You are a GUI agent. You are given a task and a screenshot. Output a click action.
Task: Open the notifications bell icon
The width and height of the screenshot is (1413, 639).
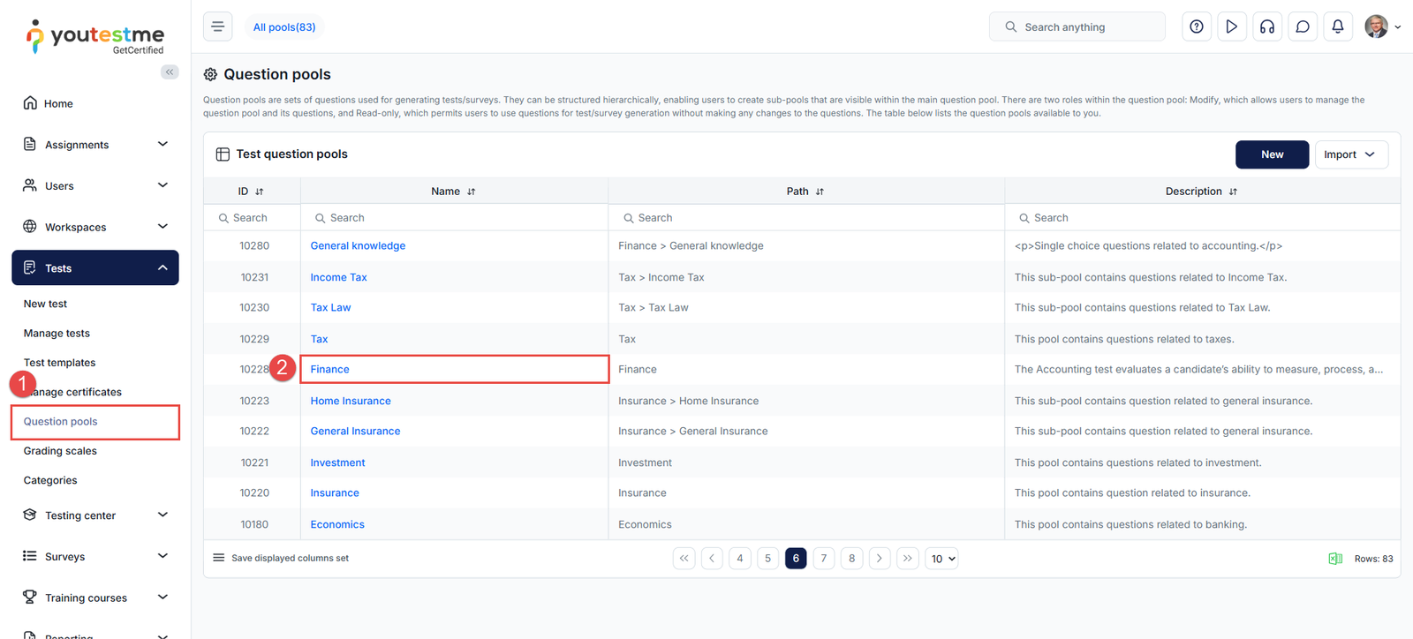coord(1337,26)
